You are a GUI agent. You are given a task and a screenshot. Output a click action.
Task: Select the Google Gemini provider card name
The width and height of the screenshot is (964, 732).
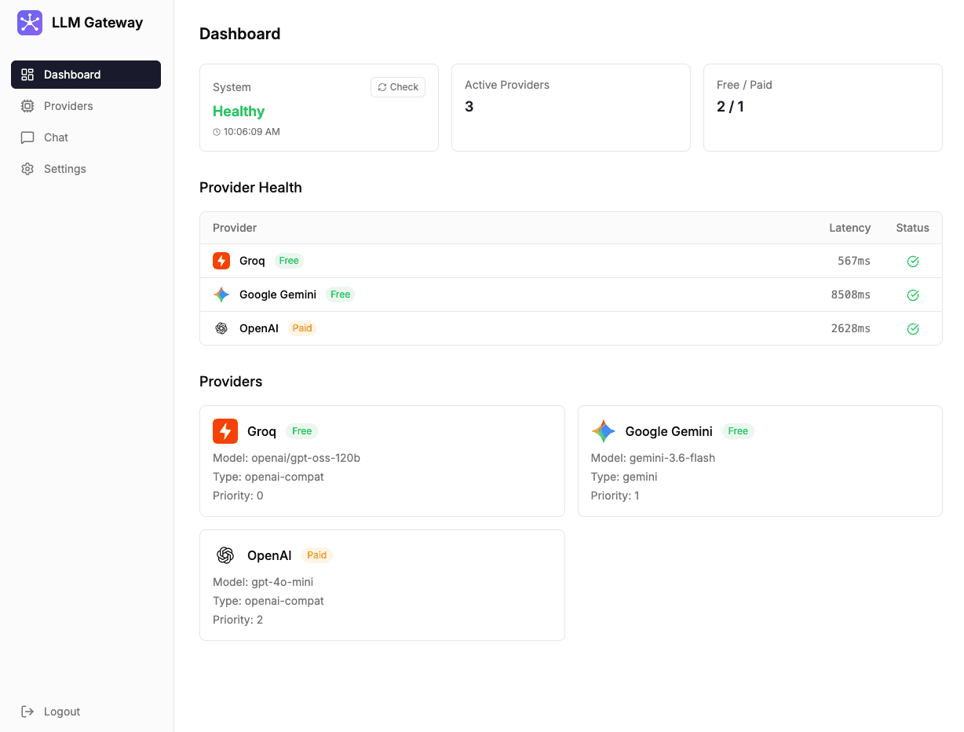(x=669, y=431)
